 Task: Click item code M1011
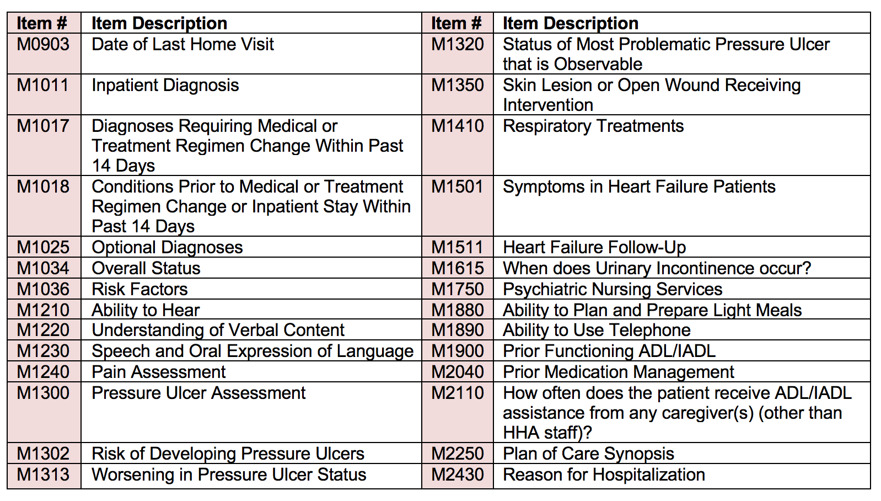coord(43,85)
